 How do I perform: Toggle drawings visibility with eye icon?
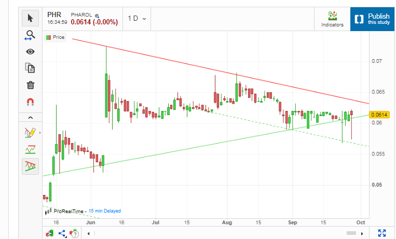[30, 52]
